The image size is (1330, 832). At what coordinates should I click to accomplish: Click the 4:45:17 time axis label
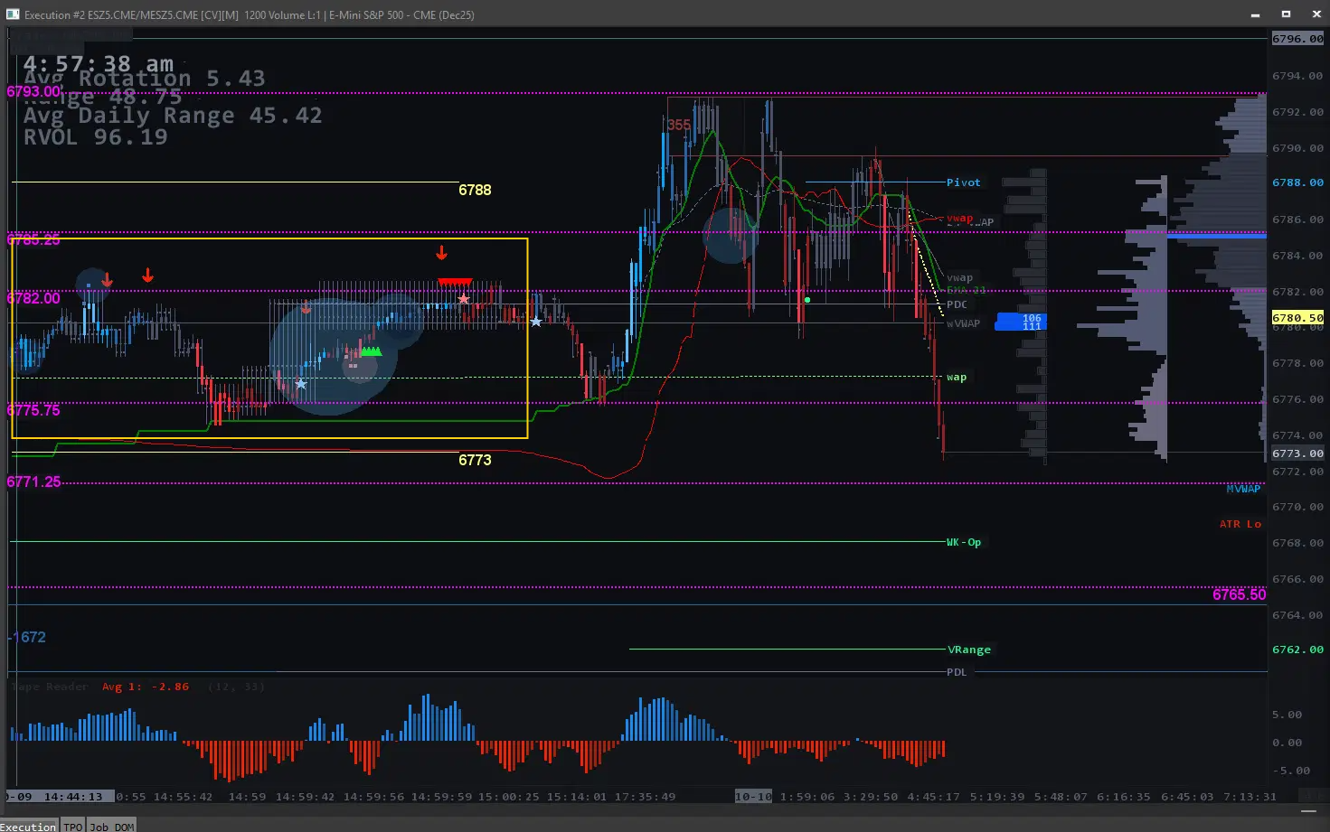click(933, 797)
